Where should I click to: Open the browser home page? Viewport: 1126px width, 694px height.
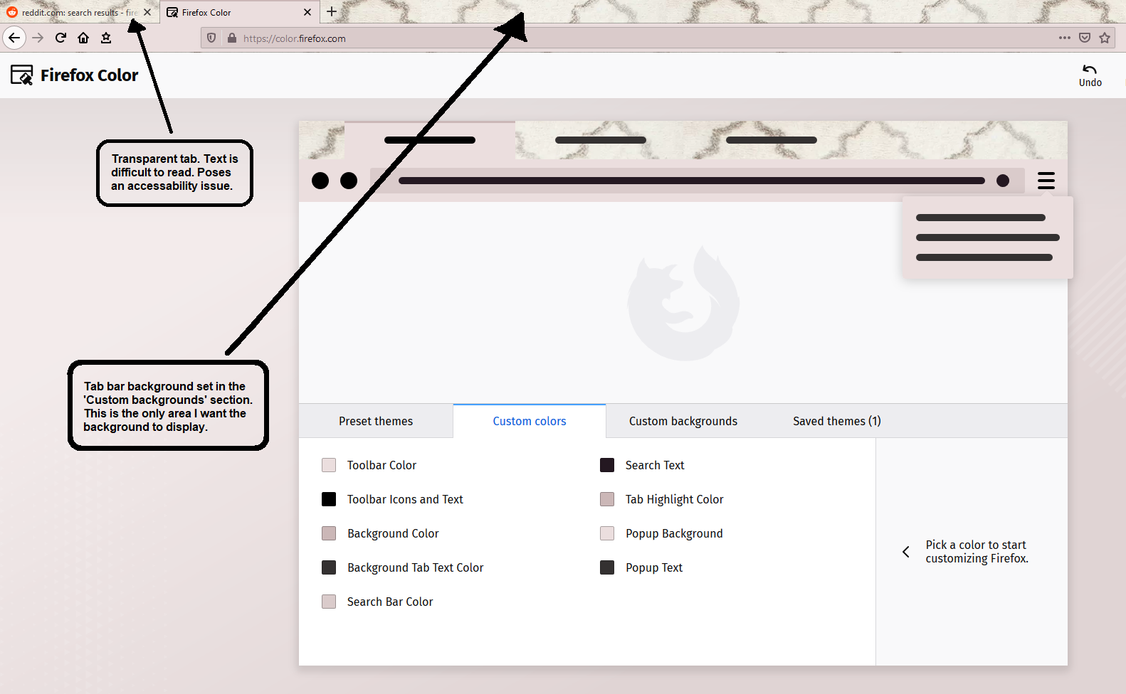coord(83,38)
